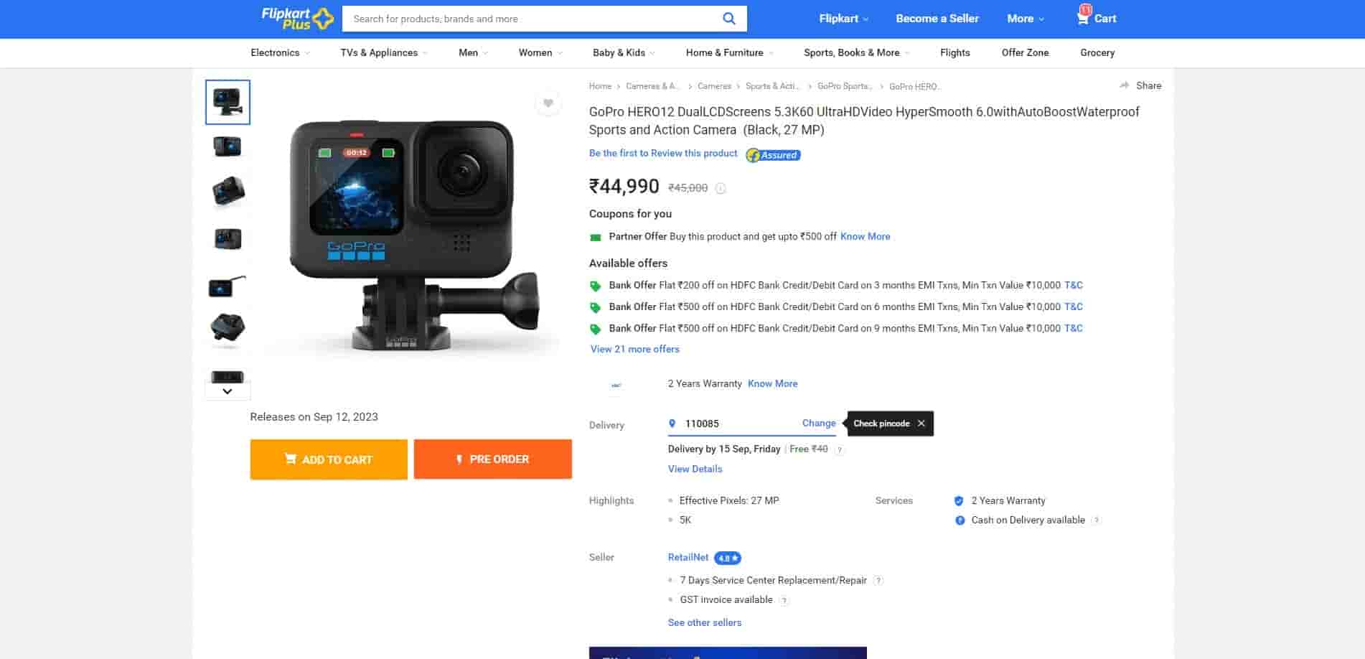1365x659 pixels.
Task: Expand the Electronics category menu
Action: pyautogui.click(x=280, y=52)
